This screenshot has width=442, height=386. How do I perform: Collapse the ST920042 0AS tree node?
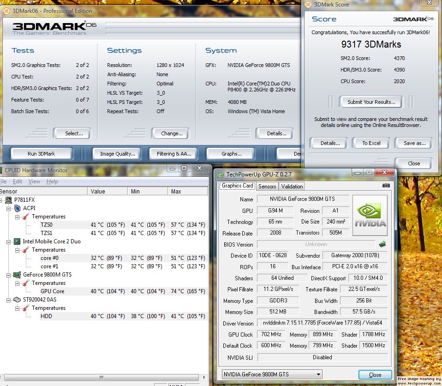pos(8,300)
